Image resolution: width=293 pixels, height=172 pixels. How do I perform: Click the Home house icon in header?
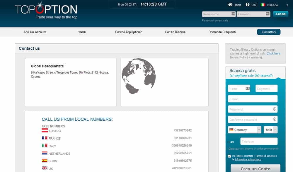[x=230, y=5]
